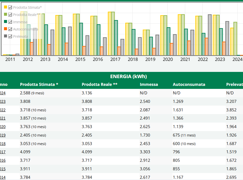Uncheck the Prodotta Reale legend checkbox
The image size is (243, 180).
point(10,15)
